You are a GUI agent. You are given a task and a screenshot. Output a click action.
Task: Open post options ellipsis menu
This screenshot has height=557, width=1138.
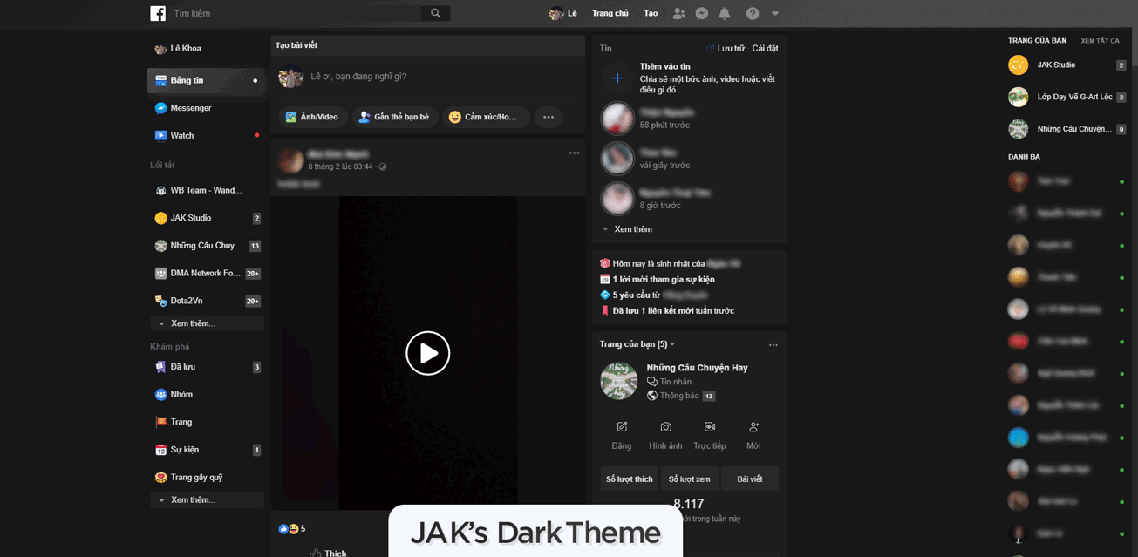(x=574, y=153)
